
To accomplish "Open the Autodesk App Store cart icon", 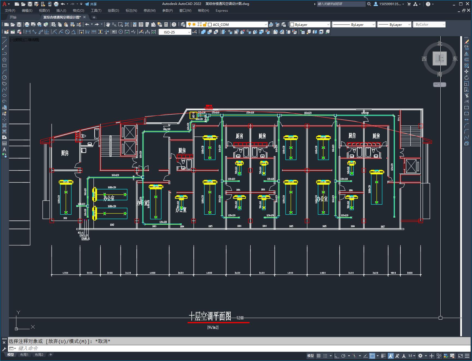I will [x=409, y=4].
